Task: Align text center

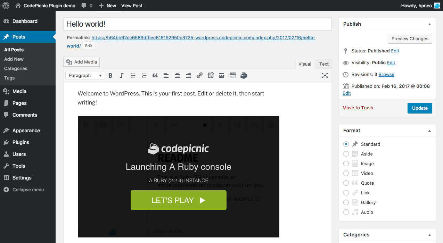Action: 177,75
